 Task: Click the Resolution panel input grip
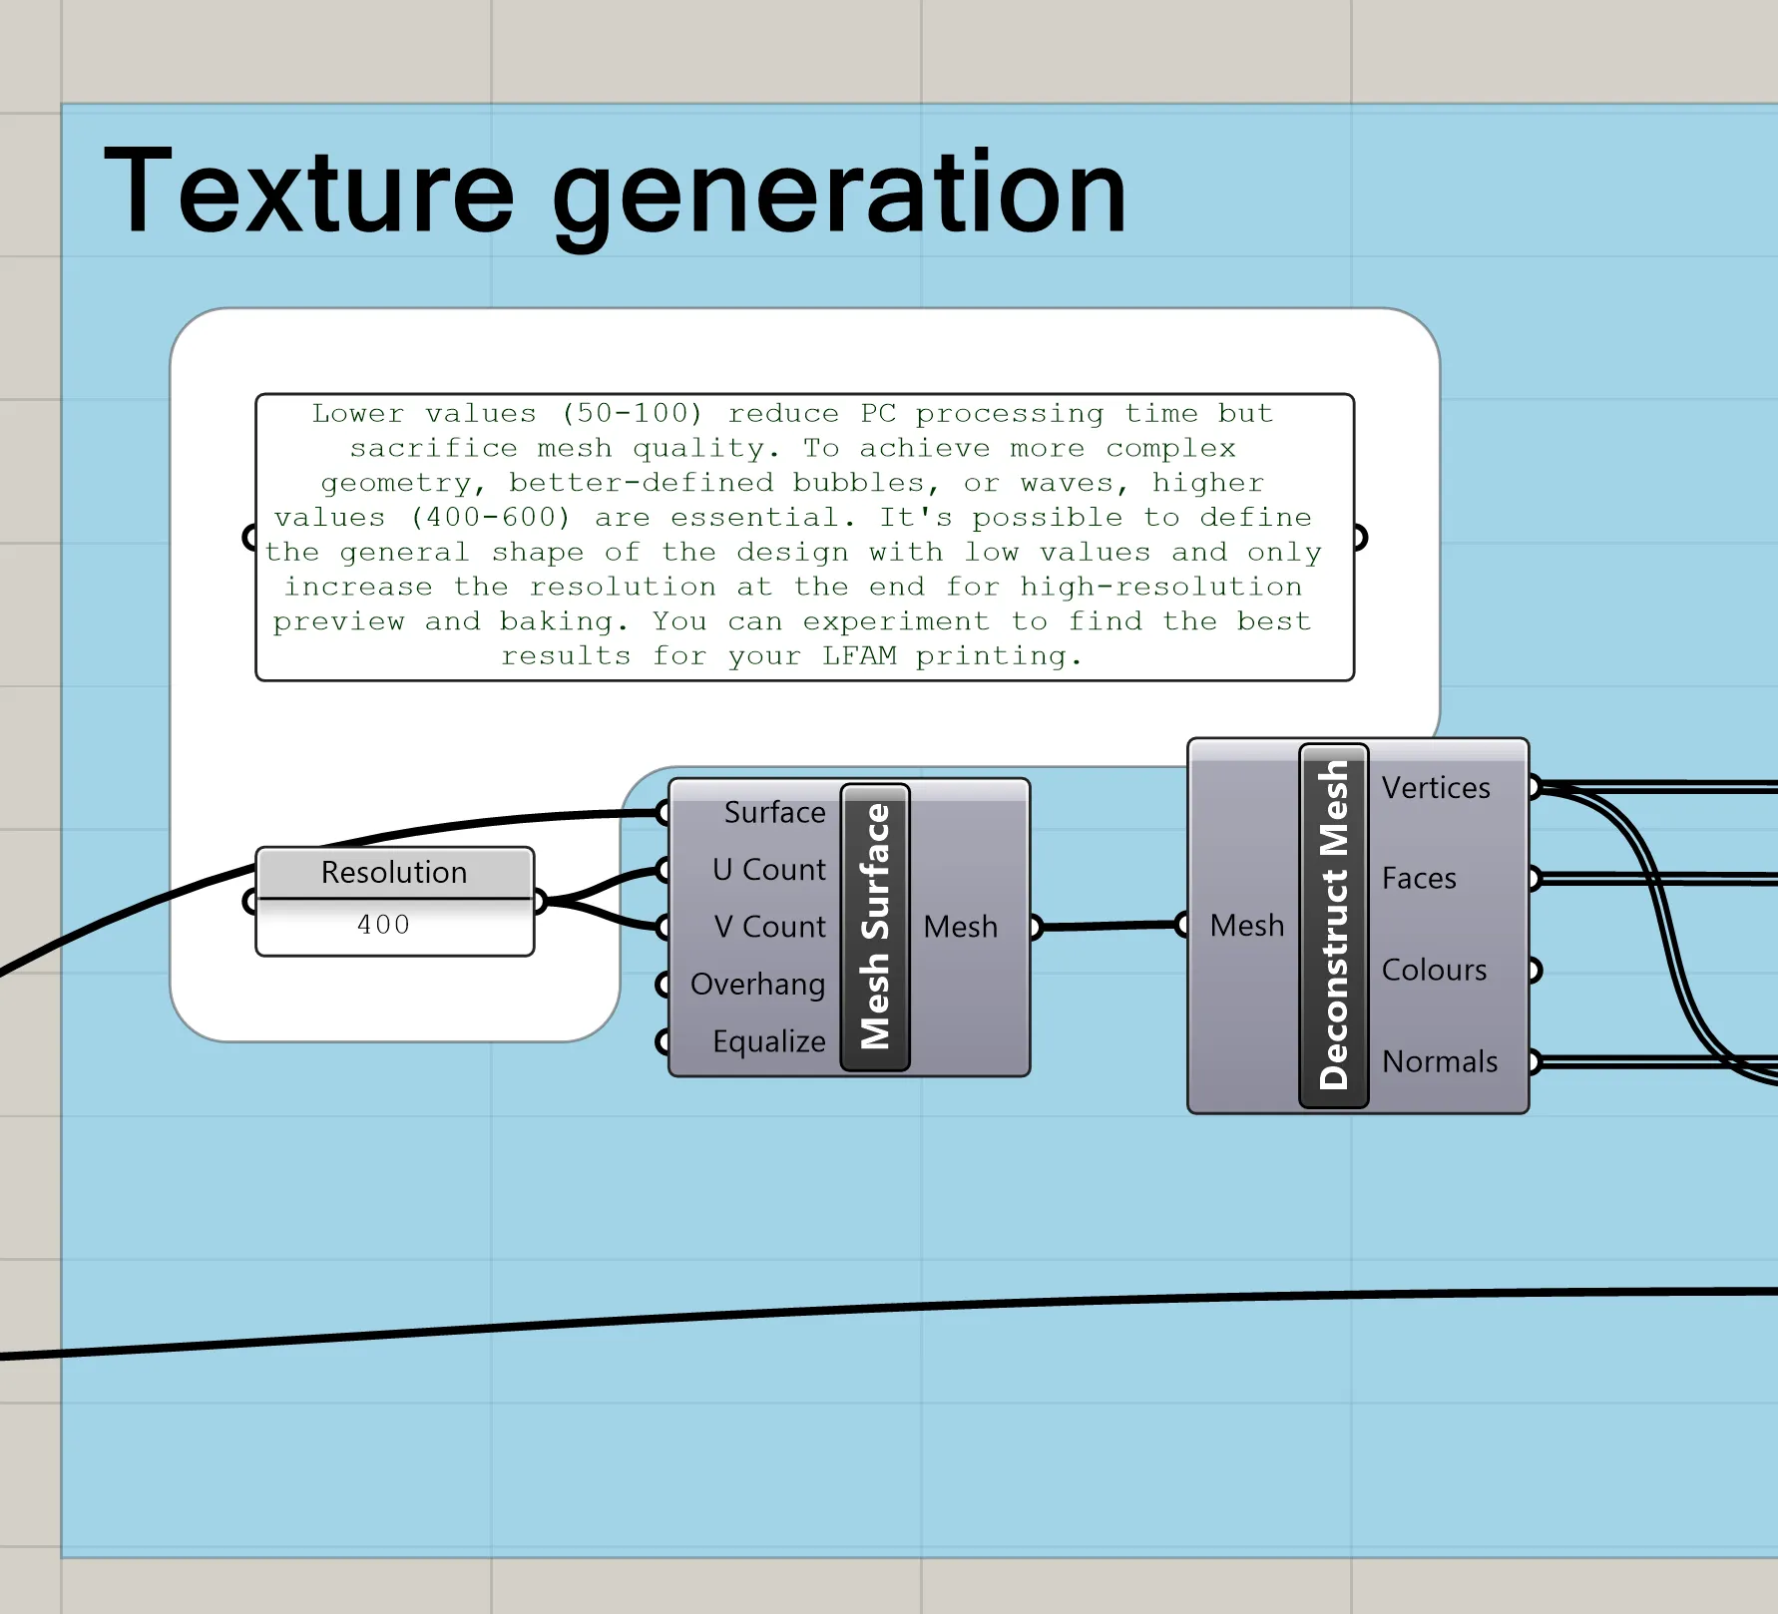(x=249, y=902)
